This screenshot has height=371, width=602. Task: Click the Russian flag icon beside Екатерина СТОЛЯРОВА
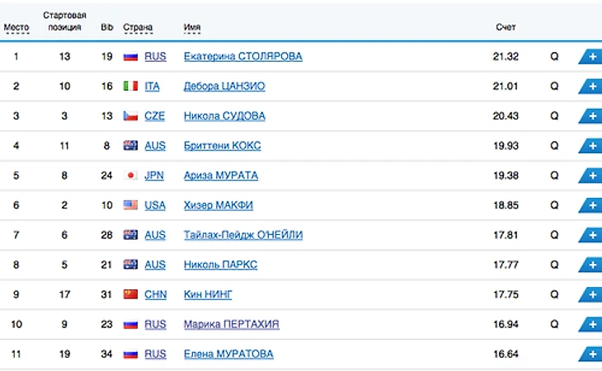(x=130, y=57)
